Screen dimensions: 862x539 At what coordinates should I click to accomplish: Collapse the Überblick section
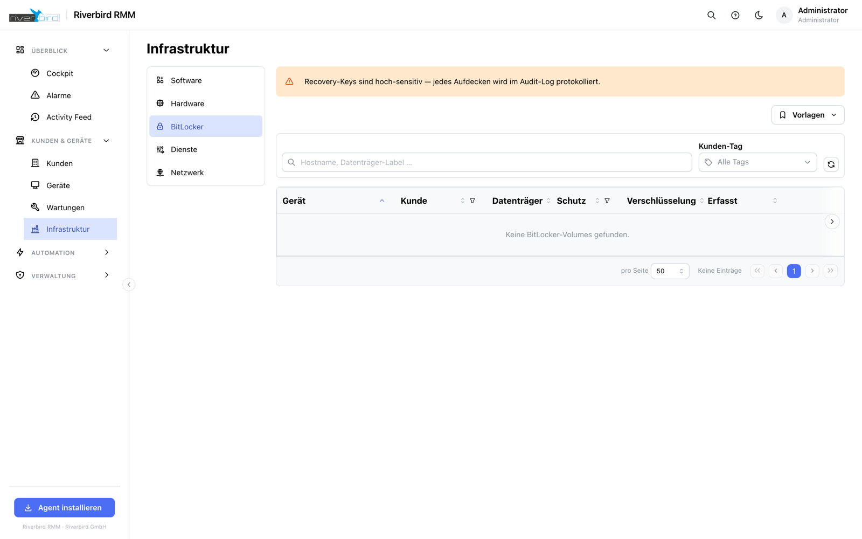(106, 50)
